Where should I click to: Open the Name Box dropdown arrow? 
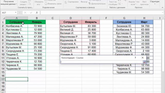15,13
